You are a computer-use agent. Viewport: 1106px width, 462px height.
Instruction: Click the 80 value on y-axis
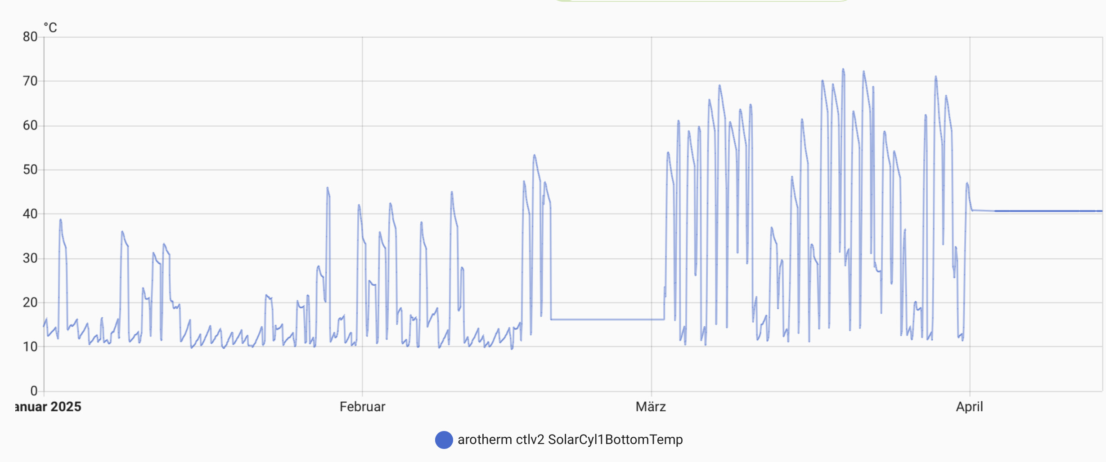click(x=30, y=37)
